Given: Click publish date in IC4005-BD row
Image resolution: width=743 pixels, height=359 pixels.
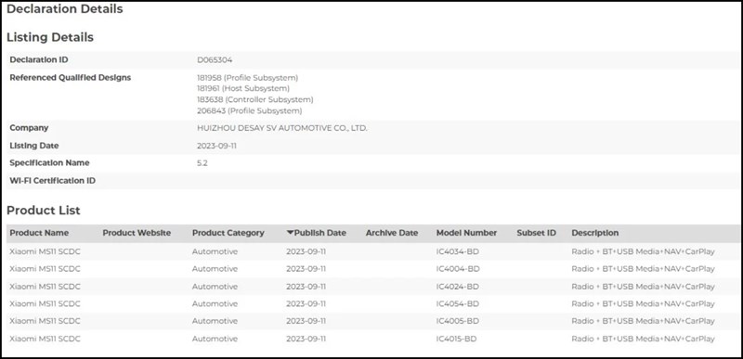Looking at the screenshot, I should point(306,321).
